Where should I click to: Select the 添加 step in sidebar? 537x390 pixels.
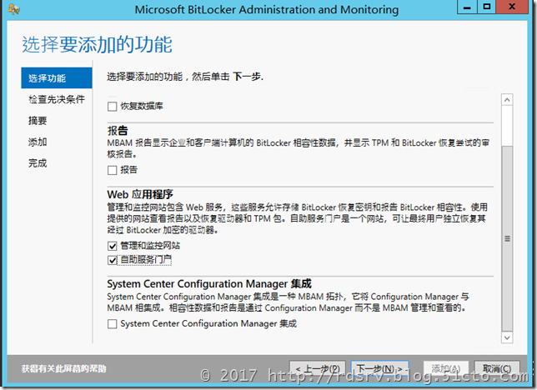38,142
